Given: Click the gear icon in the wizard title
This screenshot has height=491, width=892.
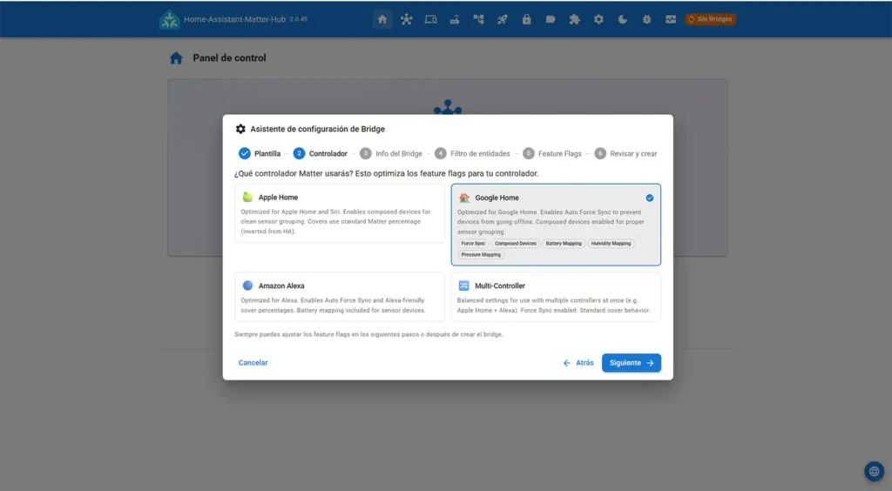Looking at the screenshot, I should pyautogui.click(x=240, y=129).
